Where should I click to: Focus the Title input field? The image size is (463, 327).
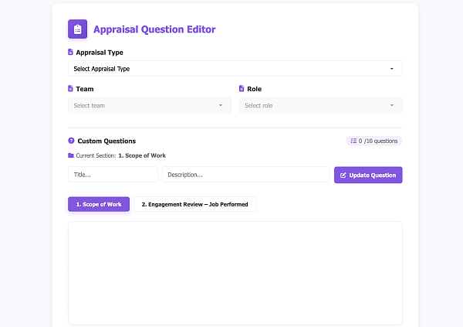pos(113,175)
